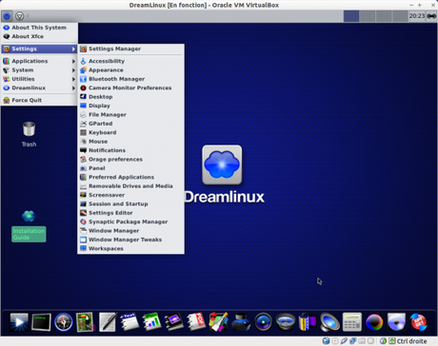This screenshot has width=438, height=346.
Task: Launch GParted from Settings menu
Action: click(130, 124)
